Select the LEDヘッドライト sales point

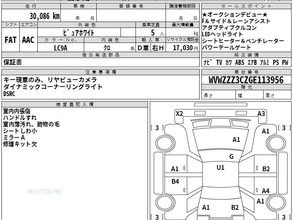(x=222, y=34)
